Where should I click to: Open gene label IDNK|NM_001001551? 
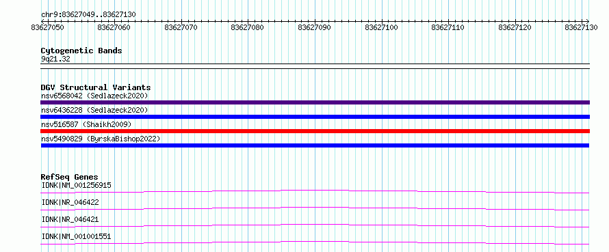76,236
